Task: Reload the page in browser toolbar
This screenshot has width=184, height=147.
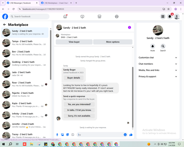Action: 14,9
